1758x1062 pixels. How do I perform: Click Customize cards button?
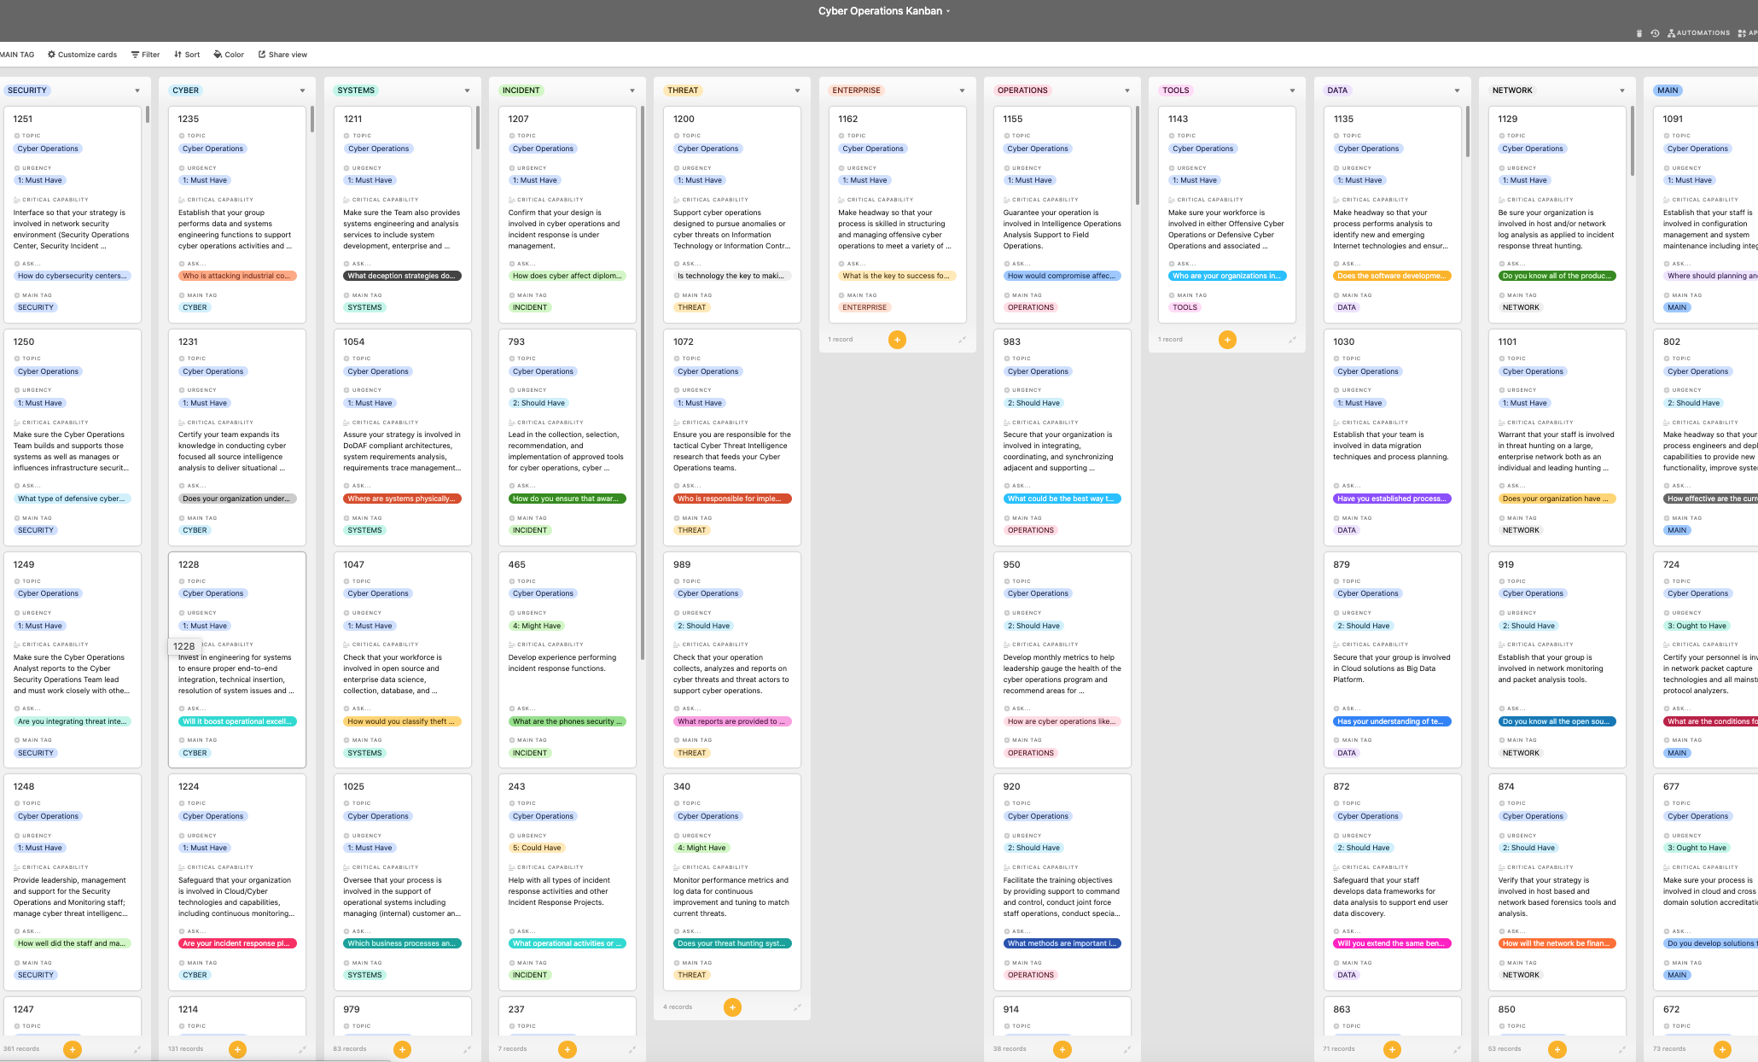pos(82,55)
